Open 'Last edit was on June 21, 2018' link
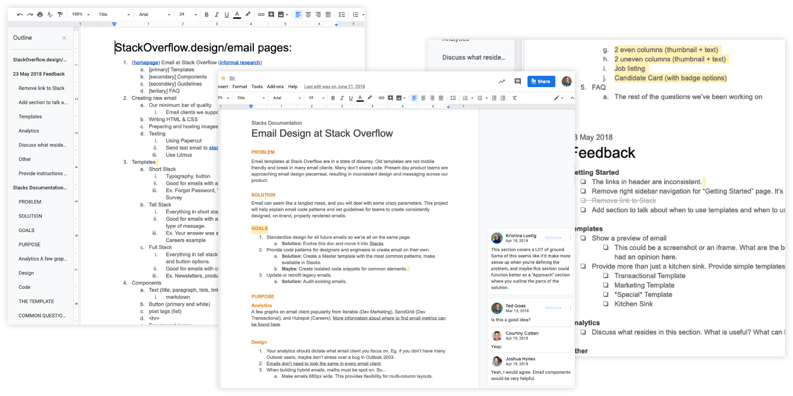 (335, 87)
